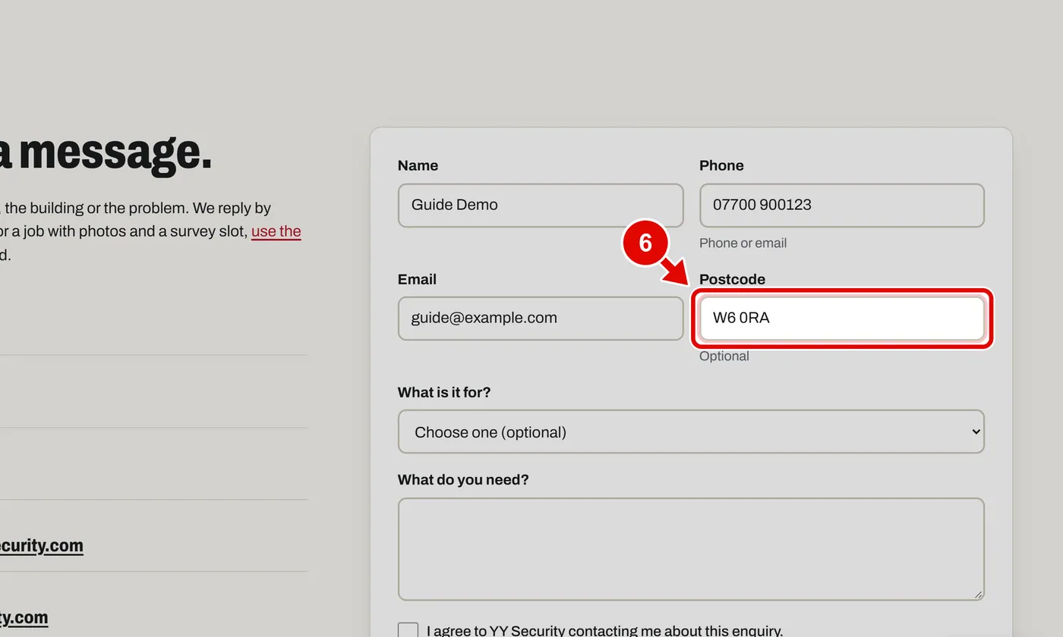Screen dimensions: 1063x637
Task: Follow the 'use the' link
Action: pyautogui.click(x=276, y=231)
